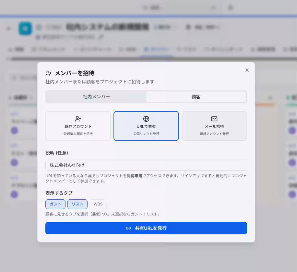Click the envelope icon in メール招待
Screen dimensions: 297x272
[x=214, y=119]
